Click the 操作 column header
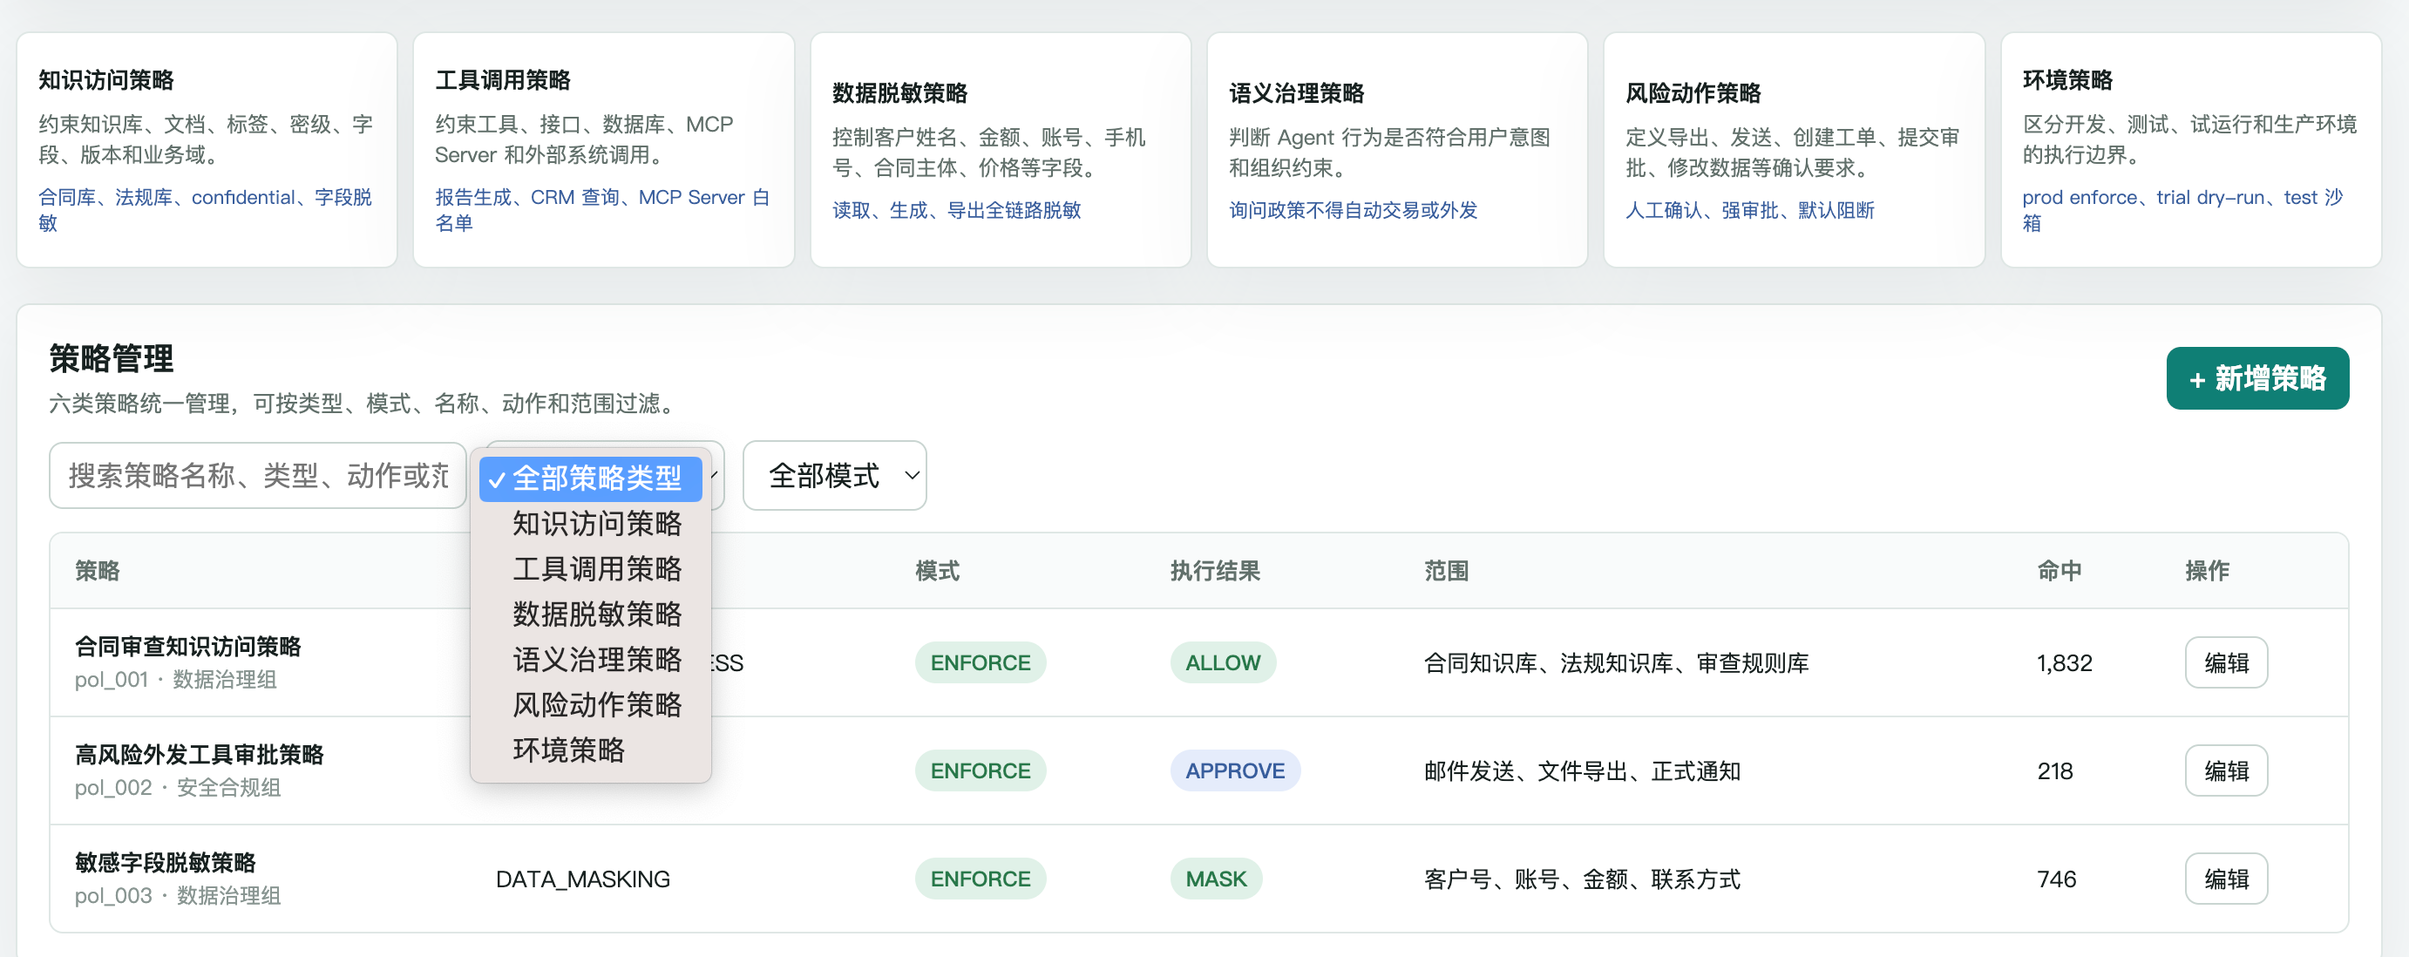 (x=2207, y=571)
